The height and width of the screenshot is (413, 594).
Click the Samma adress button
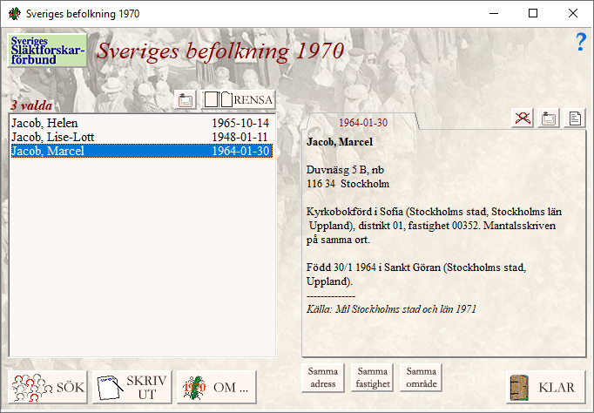[323, 378]
